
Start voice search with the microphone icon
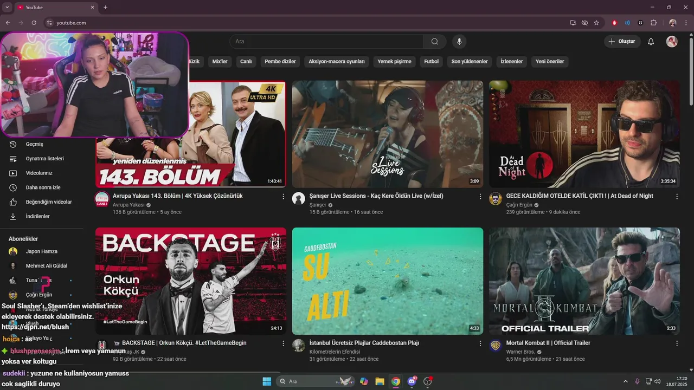click(459, 42)
